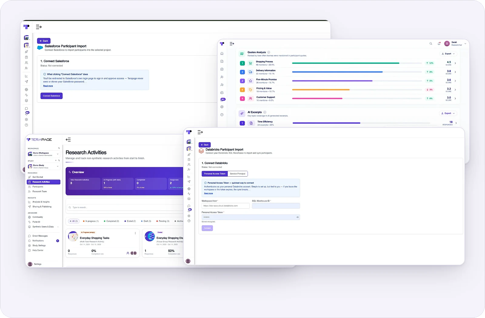485x318 pixels.
Task: Click the info icon beside AI Excerpts
Action: point(265,112)
